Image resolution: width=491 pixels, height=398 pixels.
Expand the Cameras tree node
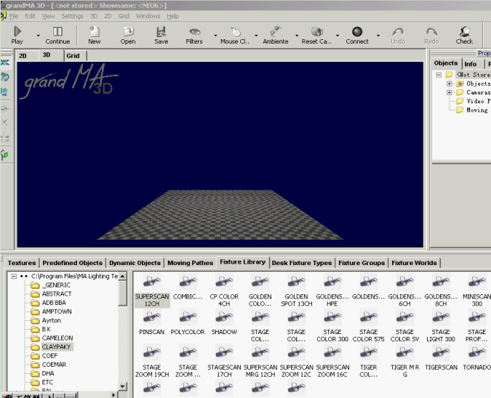pos(450,92)
